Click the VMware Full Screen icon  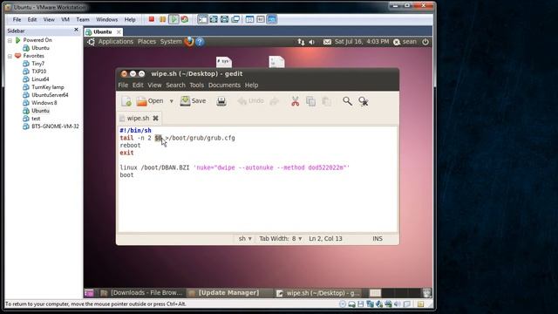coord(214,19)
